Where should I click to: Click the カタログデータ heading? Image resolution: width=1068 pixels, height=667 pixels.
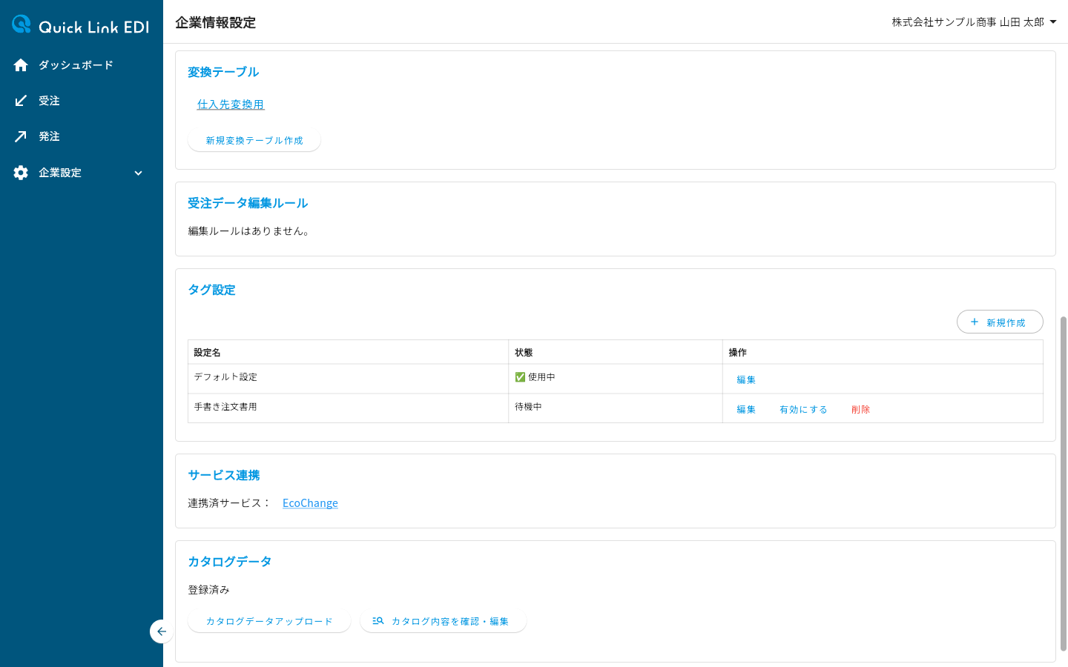(x=230, y=562)
